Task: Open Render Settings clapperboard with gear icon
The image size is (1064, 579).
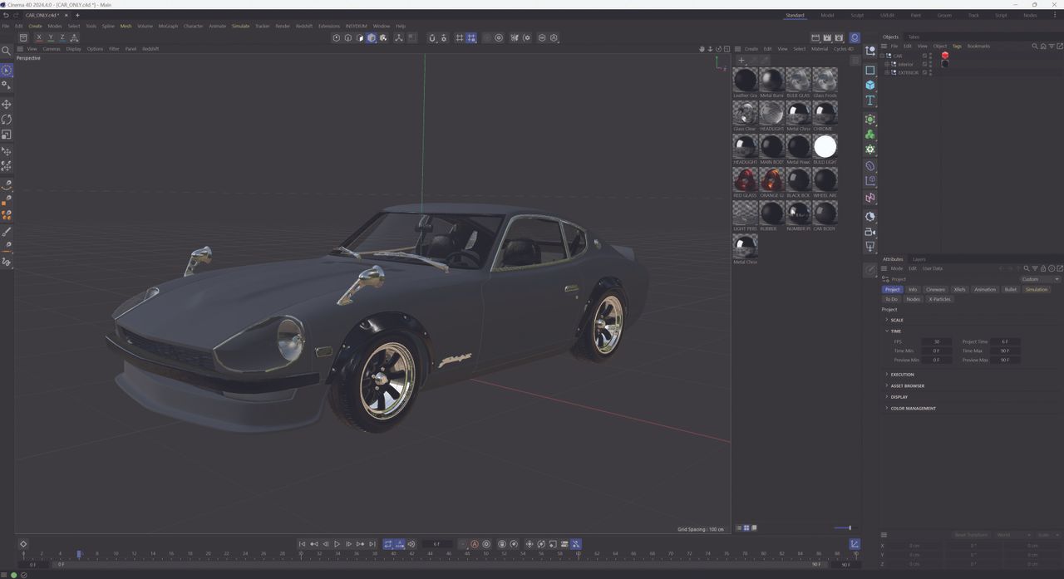Action: pyautogui.click(x=839, y=37)
